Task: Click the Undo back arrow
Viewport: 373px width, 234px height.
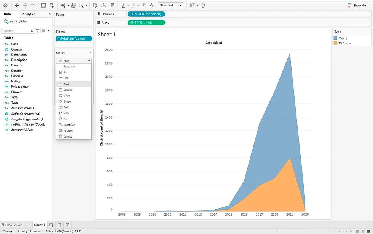Action: pyautogui.click(x=17, y=5)
